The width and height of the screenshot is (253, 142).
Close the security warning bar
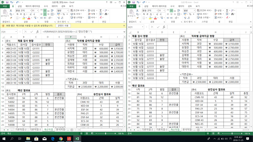124,26
